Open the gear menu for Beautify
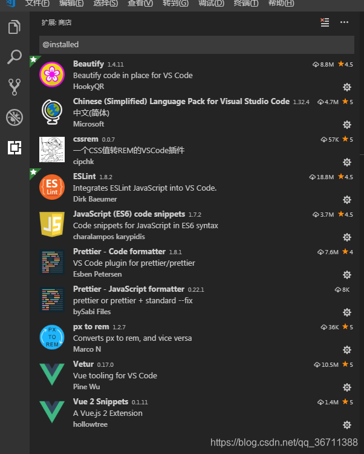Image resolution: width=364 pixels, height=454 pixels. tap(347, 87)
